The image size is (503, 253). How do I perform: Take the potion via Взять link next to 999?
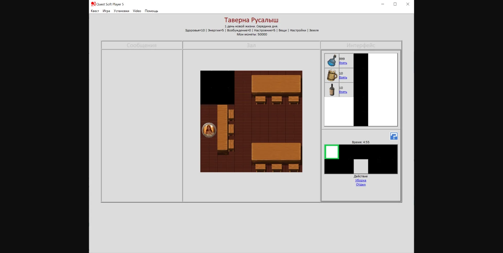click(343, 63)
